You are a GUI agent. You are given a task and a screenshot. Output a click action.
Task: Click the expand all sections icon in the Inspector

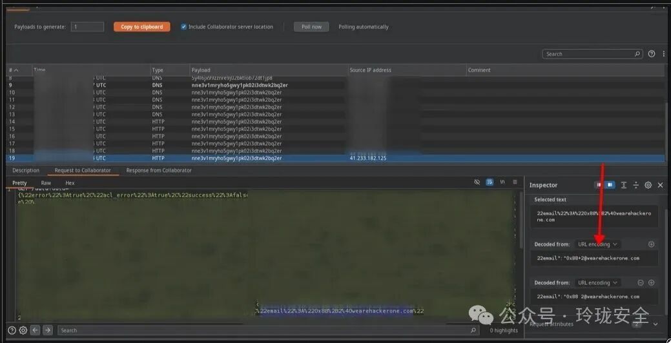tap(623, 185)
